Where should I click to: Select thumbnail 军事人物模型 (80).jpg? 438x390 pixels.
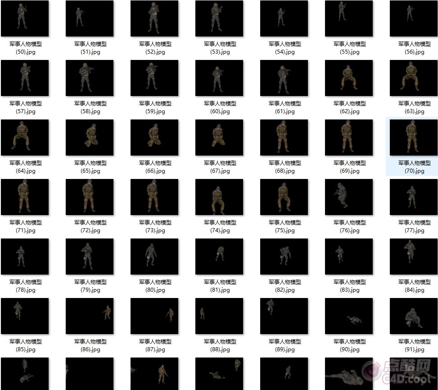point(154,257)
